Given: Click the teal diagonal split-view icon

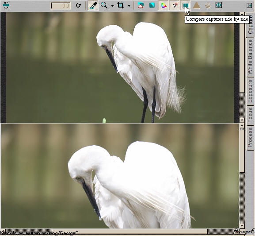Looking at the screenshot, I should [x=152, y=6].
